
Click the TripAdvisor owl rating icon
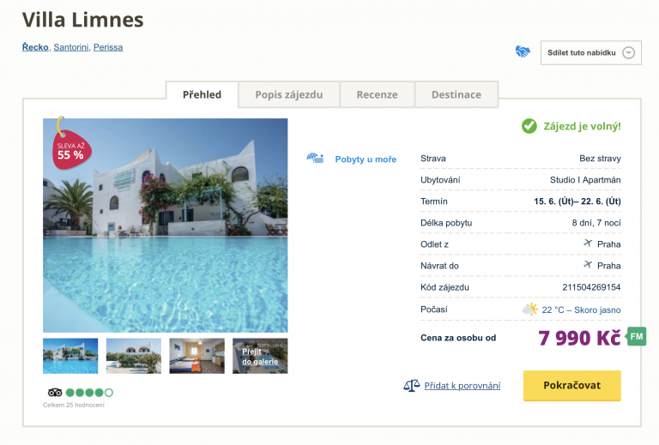(x=54, y=393)
